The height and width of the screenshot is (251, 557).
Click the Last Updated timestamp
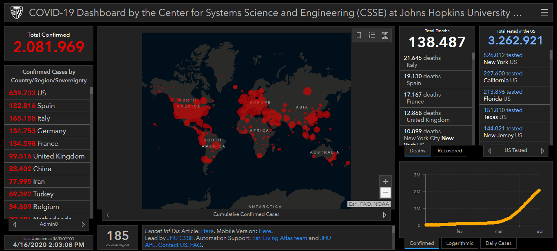click(49, 244)
